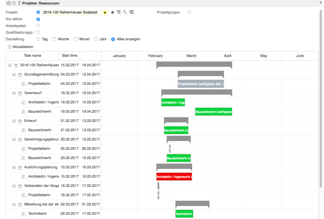This screenshot has height=219, width=324.
Task: Click house icon of Grundlagenermittlung row
Action: click(x=20, y=75)
